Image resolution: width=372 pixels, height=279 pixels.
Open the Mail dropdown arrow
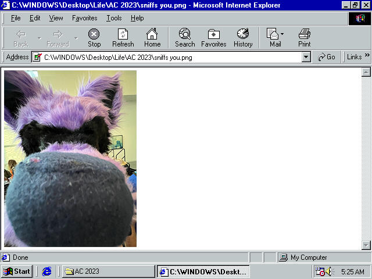pyautogui.click(x=283, y=34)
